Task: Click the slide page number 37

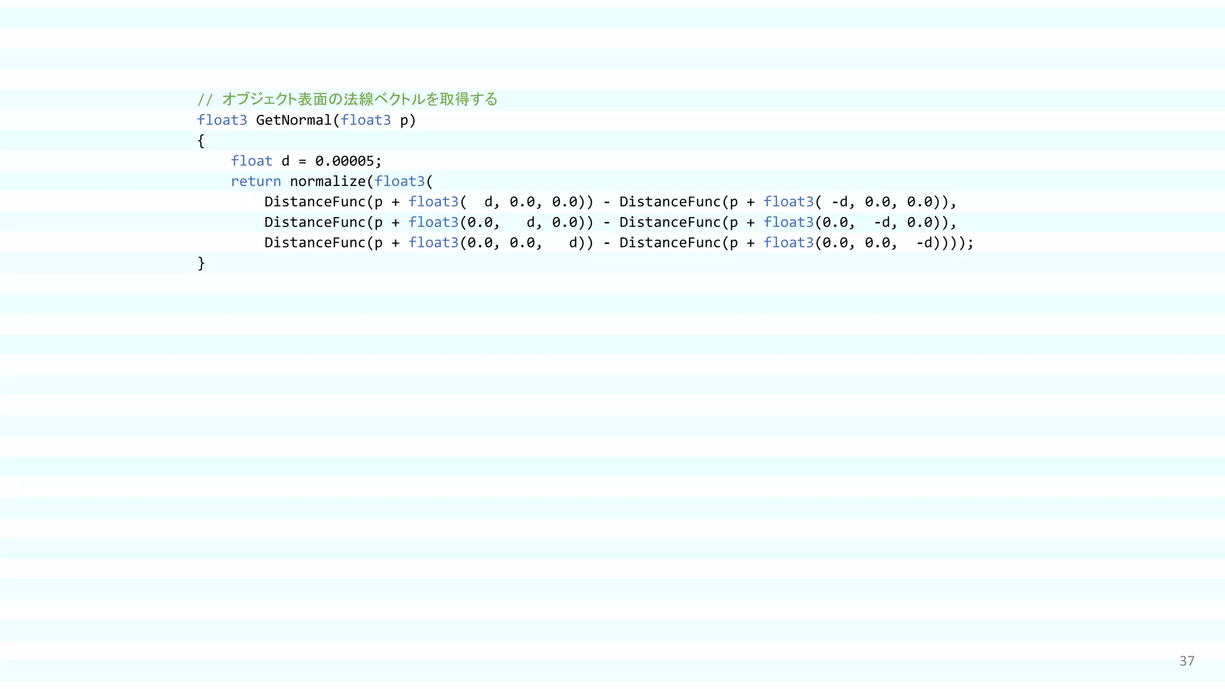Action: (x=1187, y=661)
